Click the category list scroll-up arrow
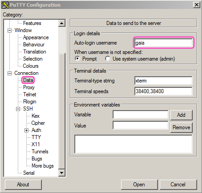The height and width of the screenshot is (193, 202). coord(62,23)
